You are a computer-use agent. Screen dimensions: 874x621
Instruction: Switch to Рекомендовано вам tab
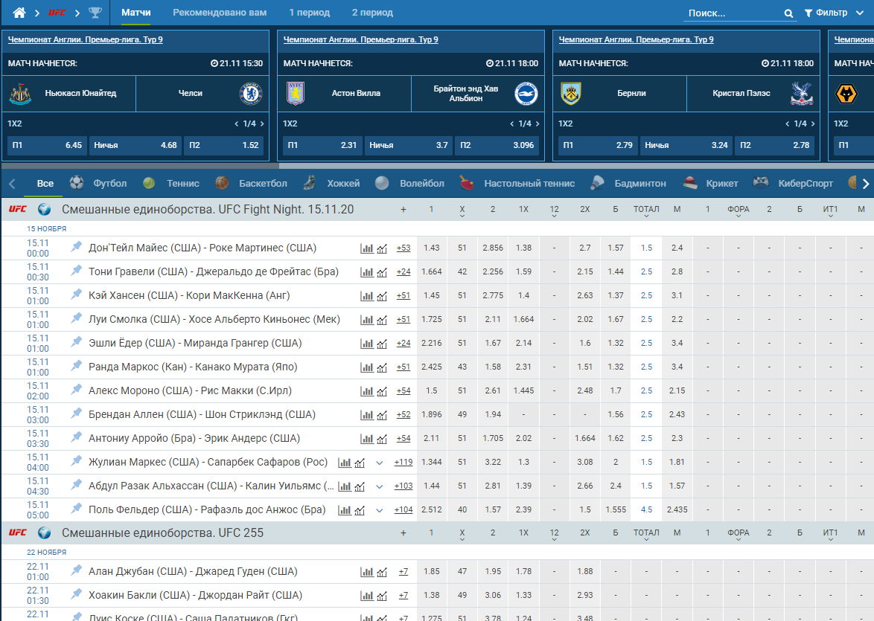pos(220,13)
